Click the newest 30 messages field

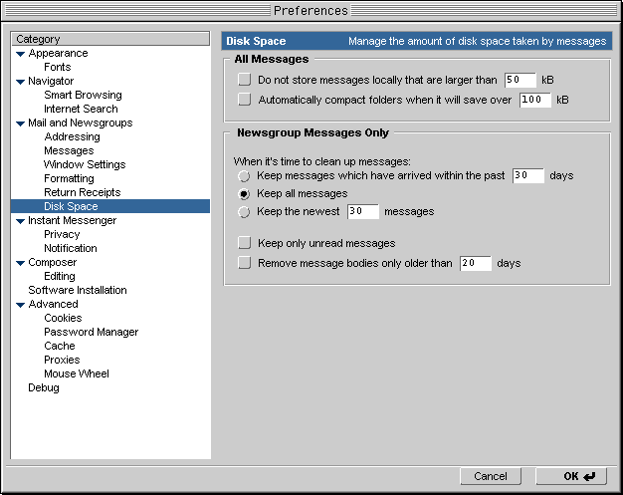363,211
